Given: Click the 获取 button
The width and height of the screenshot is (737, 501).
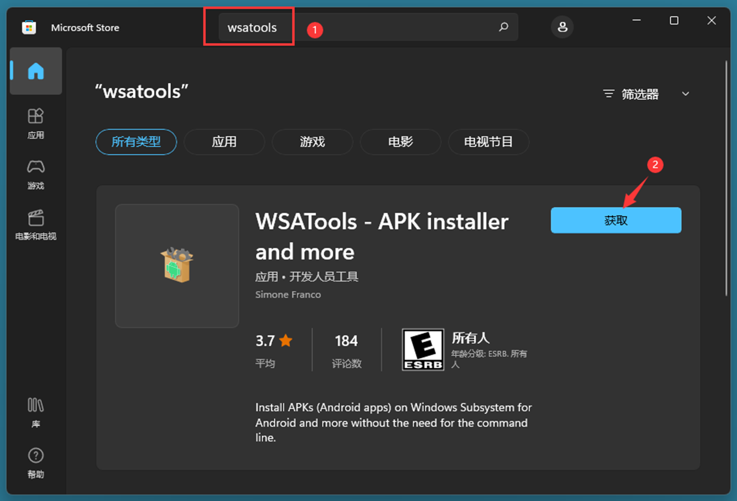Looking at the screenshot, I should coord(616,220).
